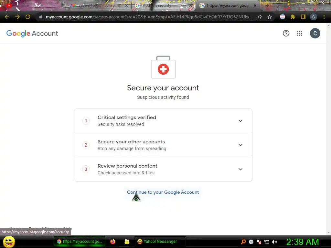Image resolution: width=331 pixels, height=248 pixels.
Task: Click Continue to your Google Account
Action: tap(163, 192)
